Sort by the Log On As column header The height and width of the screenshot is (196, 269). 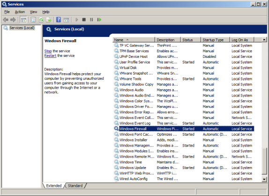[x=242, y=40]
